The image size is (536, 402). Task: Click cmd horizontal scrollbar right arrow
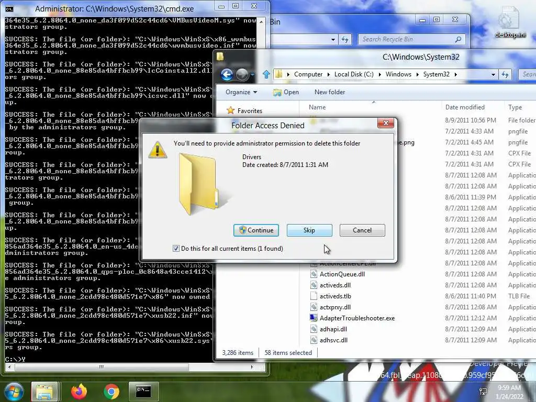(252, 367)
